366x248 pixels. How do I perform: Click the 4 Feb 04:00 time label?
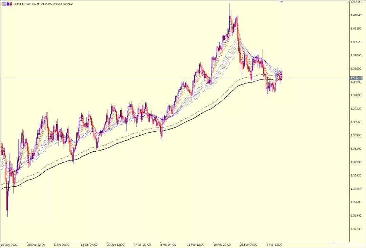(168, 245)
